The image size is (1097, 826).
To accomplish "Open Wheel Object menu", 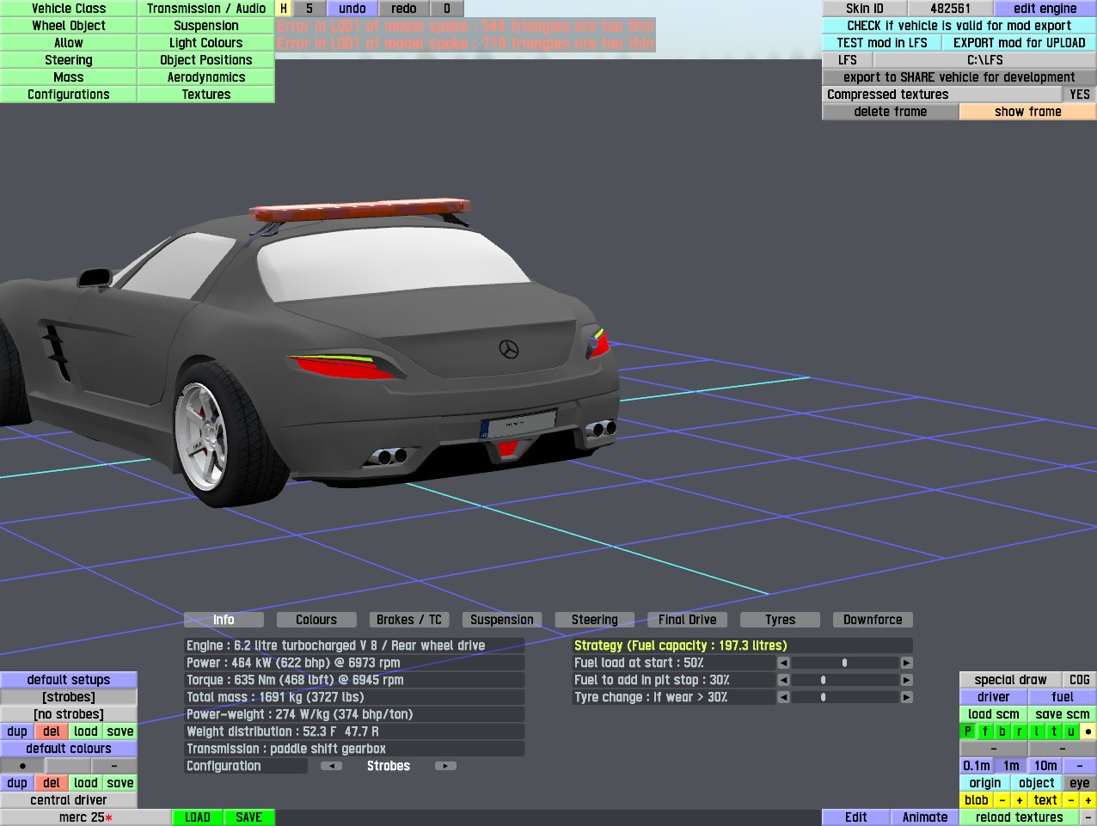I will [x=69, y=26].
